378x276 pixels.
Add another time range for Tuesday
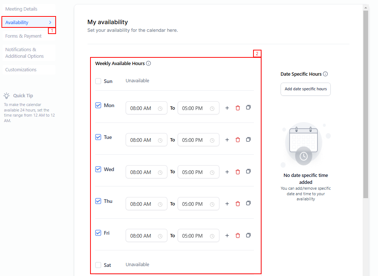227,140
